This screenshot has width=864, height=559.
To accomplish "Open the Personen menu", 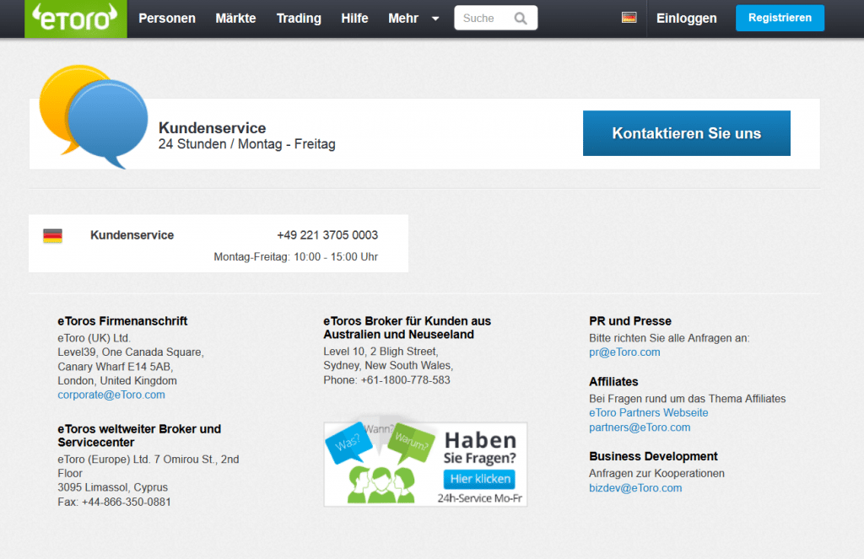I will point(167,19).
